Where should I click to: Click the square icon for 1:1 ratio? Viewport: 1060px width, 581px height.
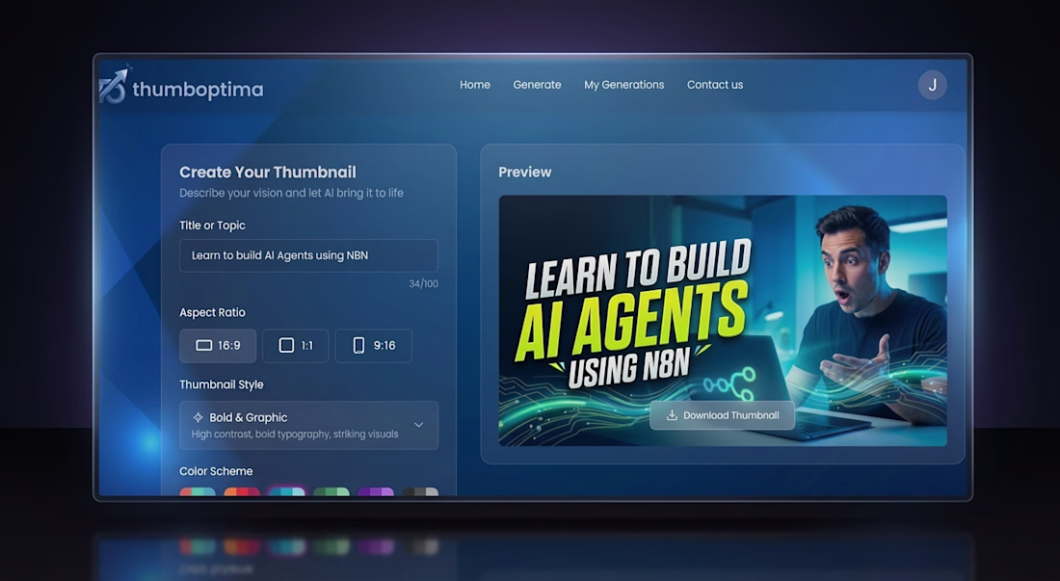tap(286, 345)
